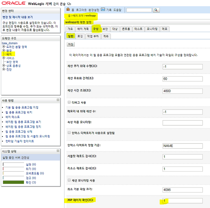Click 리소스 재로드 검사 field
Screen dimensions: 210x208
pos(183,169)
